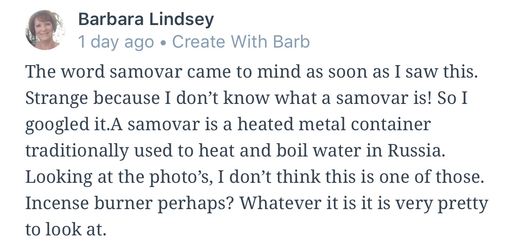Screen dimensions: 519x245
Task: Open the '1 day ago' timestamp
Action: pos(116,42)
